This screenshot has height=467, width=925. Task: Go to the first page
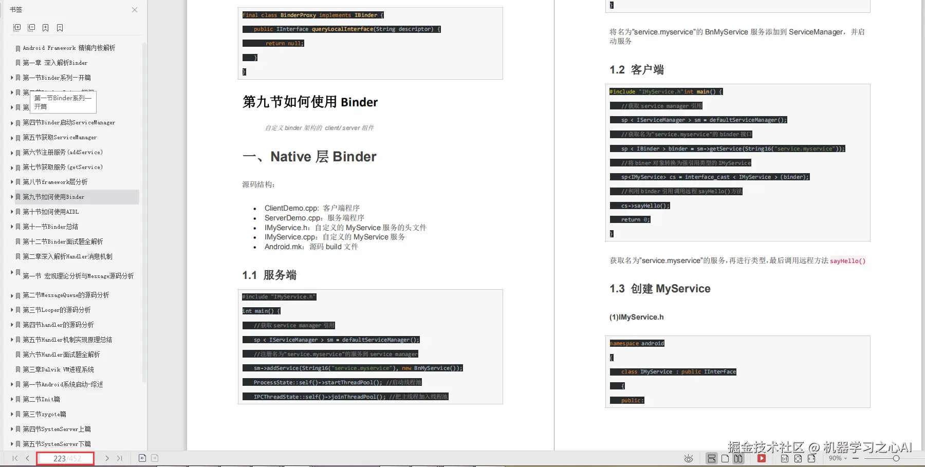15,458
